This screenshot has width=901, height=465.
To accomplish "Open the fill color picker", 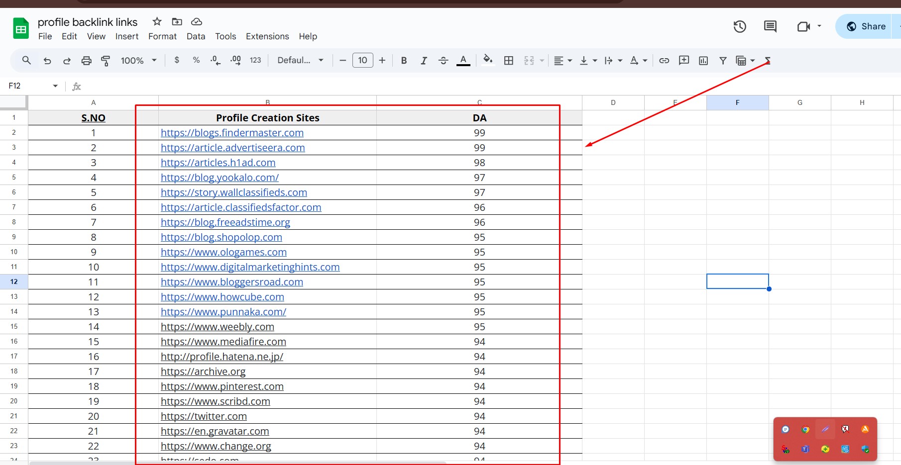I will [x=488, y=60].
